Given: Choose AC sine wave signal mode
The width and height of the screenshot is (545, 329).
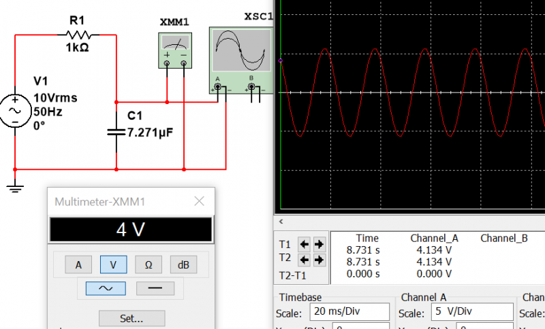Looking at the screenshot, I should [x=106, y=288].
